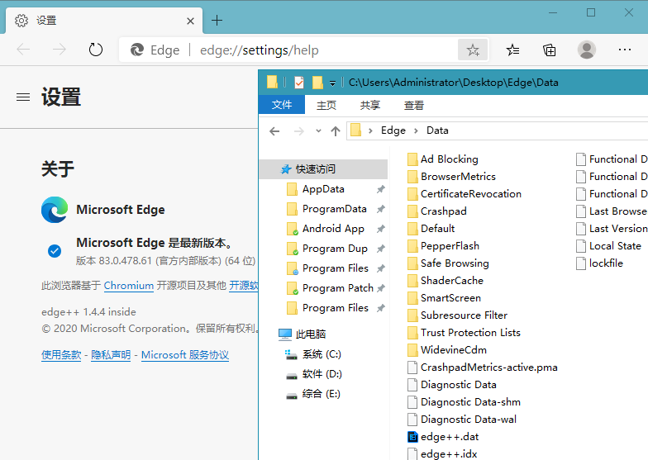Open a new browser tab
Screen dimensions: 648x460
pyautogui.click(x=217, y=20)
